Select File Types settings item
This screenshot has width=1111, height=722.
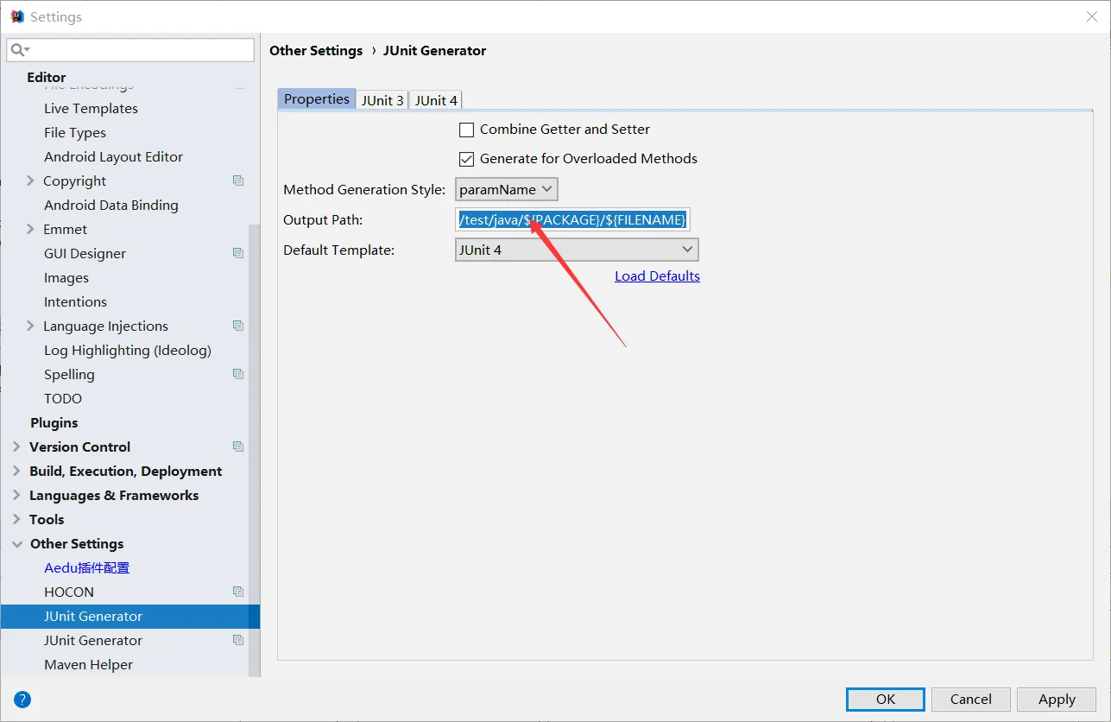(x=75, y=132)
